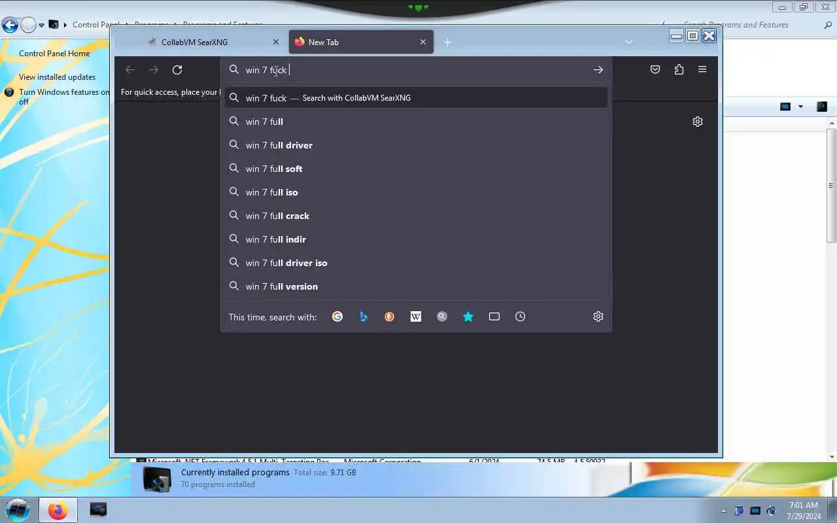Click Control Panel forward button

click(28, 25)
